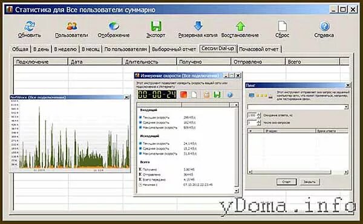The width and height of the screenshot is (363, 224).
Task: Select the Сессии Dial-up tab
Action: 218,48
